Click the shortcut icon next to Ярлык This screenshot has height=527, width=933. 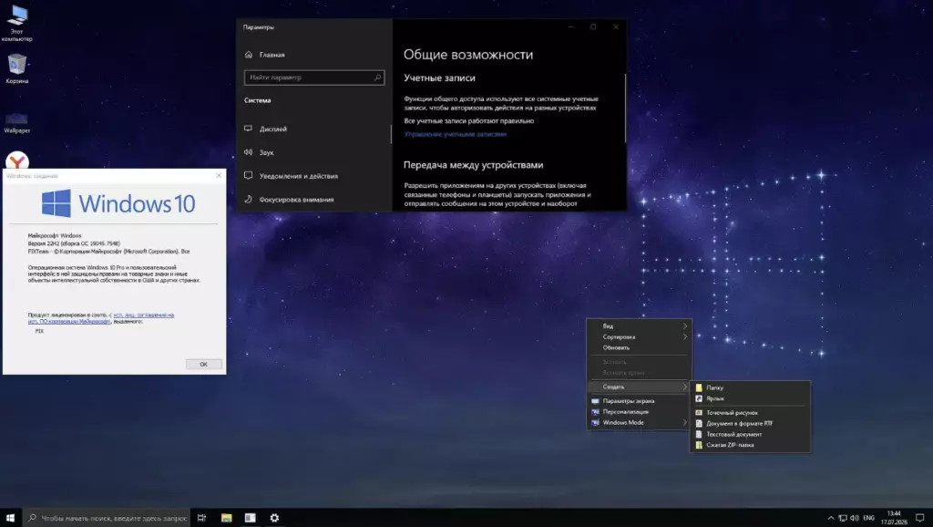pos(699,398)
